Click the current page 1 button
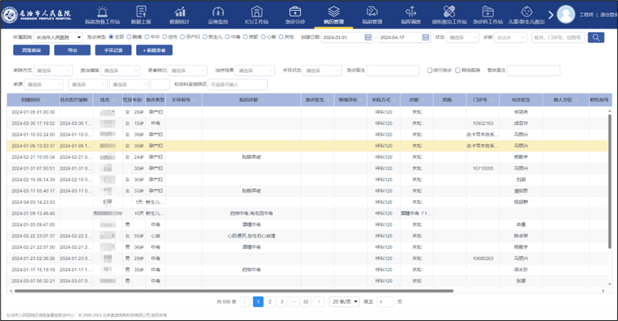Viewport: 618px width, 321px height. point(258,302)
